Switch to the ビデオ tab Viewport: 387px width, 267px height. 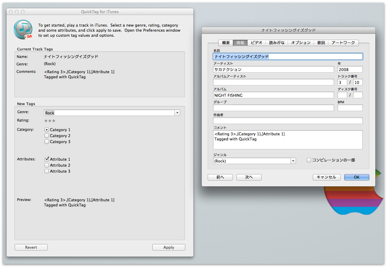(257, 43)
